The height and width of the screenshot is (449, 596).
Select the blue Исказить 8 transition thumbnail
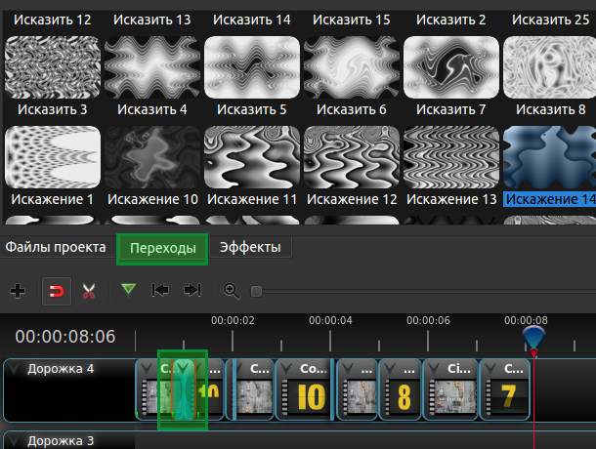pos(549,157)
